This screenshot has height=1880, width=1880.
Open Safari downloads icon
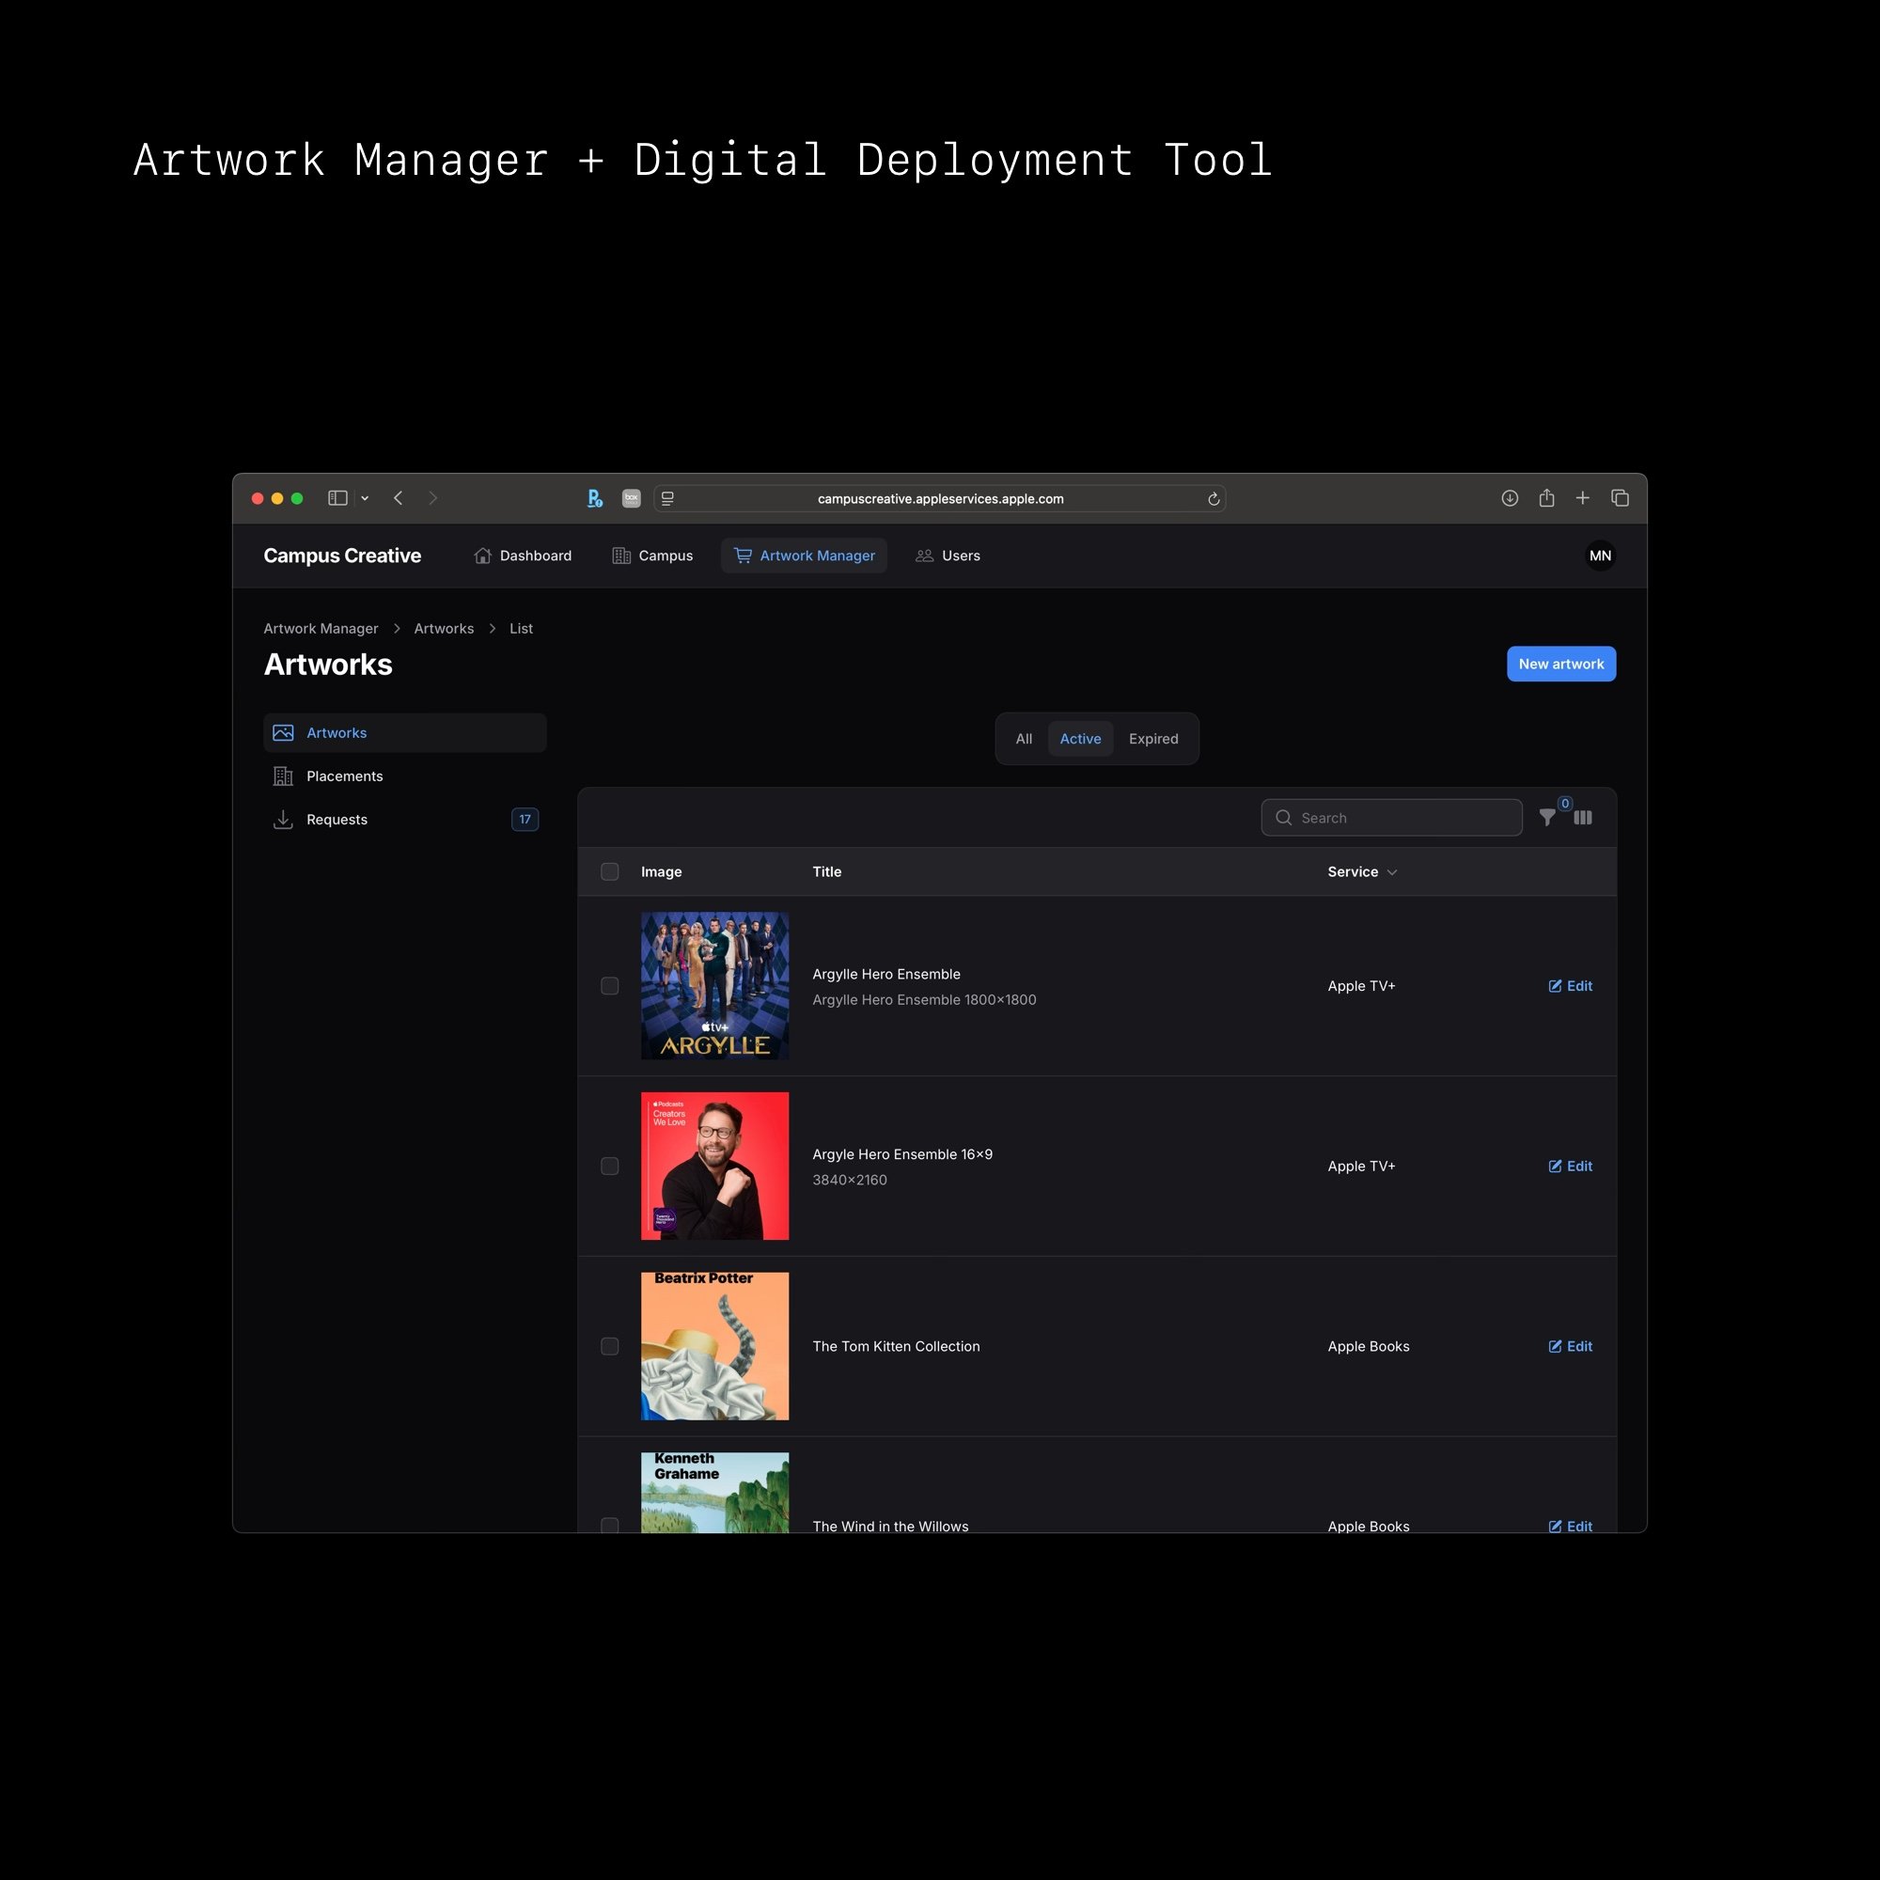click(x=1510, y=498)
